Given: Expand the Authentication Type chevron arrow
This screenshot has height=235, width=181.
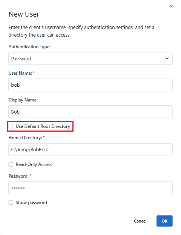Looking at the screenshot, I should click(x=167, y=58).
